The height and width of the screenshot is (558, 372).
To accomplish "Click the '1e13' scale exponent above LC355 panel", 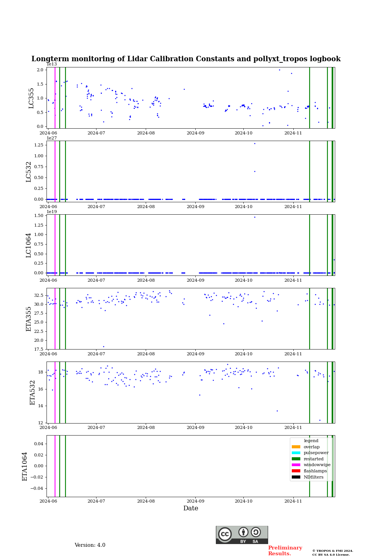I will pyautogui.click(x=52, y=64).
